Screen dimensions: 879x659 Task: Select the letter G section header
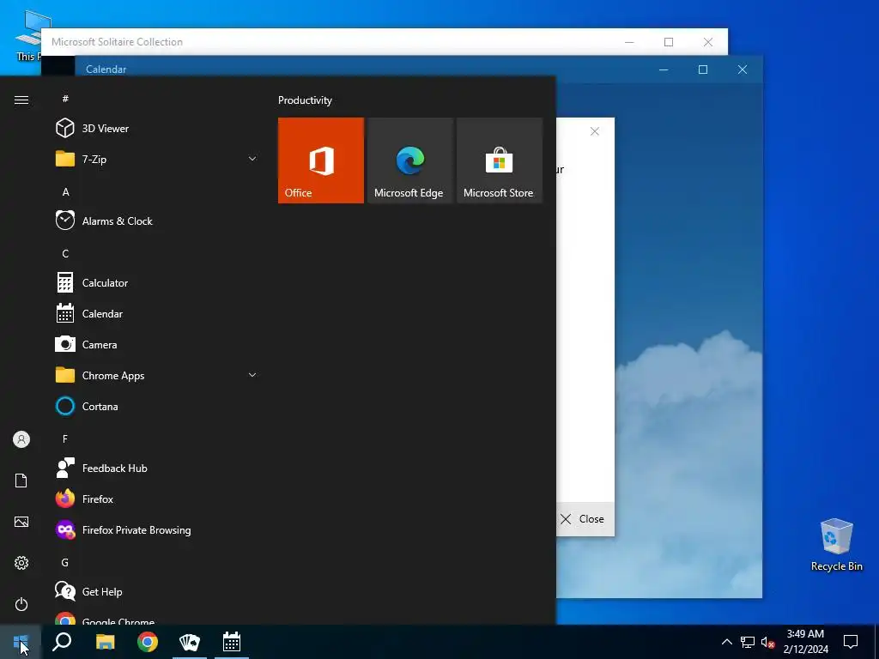(65, 562)
